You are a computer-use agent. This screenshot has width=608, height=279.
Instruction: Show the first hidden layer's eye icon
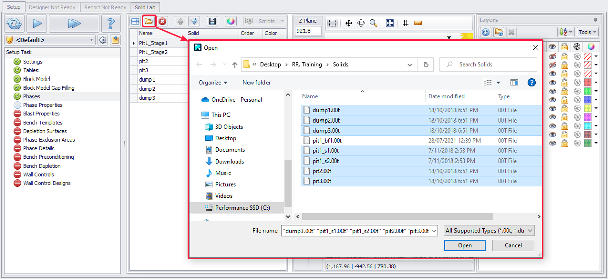pyautogui.click(x=552, y=56)
